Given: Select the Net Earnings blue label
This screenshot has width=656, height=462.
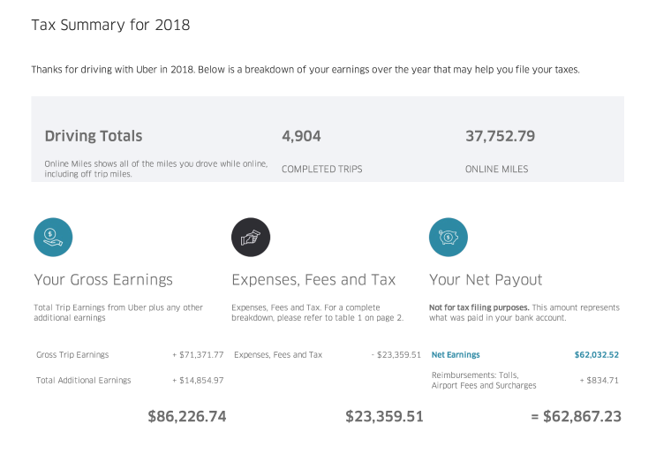Looking at the screenshot, I should tap(456, 355).
